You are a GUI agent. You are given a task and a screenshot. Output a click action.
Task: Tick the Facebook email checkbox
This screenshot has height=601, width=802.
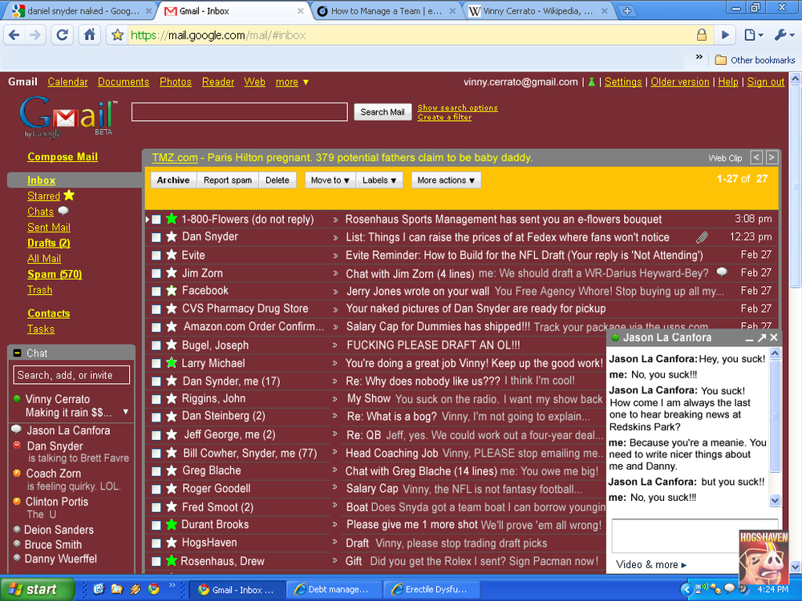(156, 292)
